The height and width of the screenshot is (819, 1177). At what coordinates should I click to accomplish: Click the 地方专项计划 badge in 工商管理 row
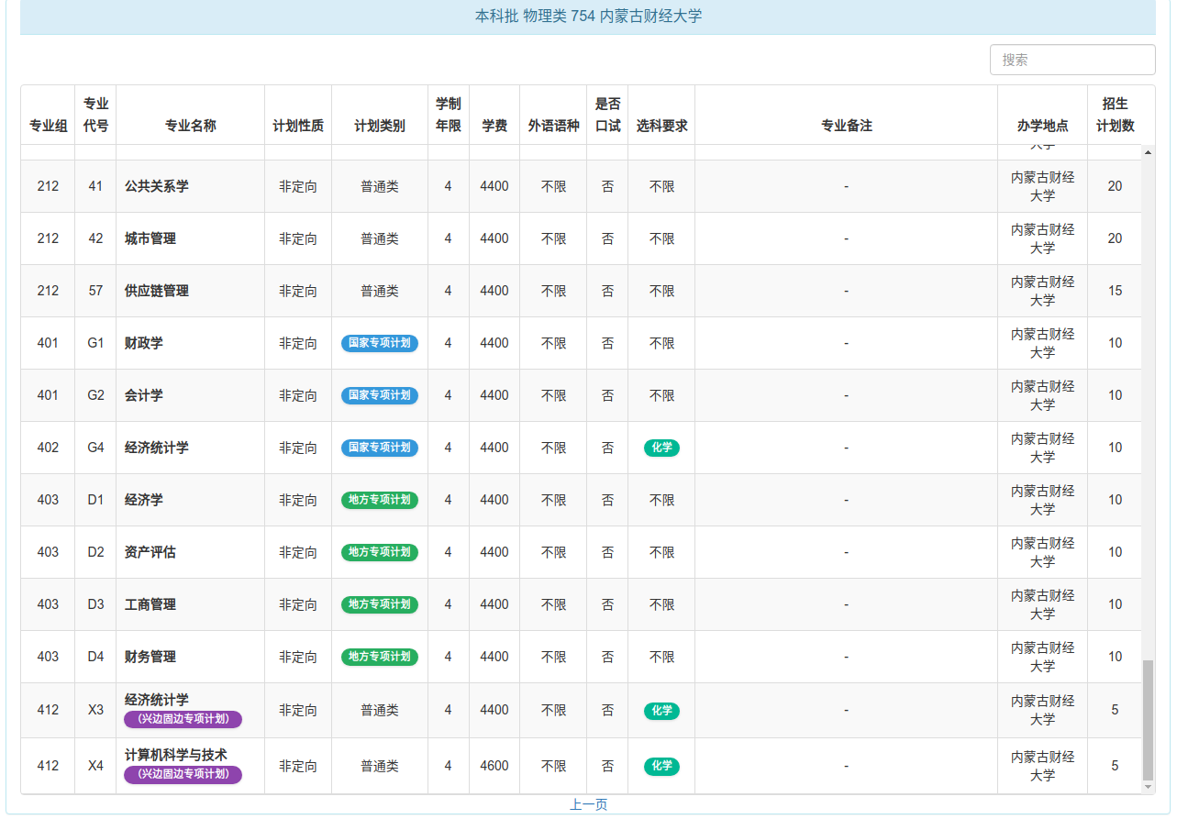[x=380, y=604]
